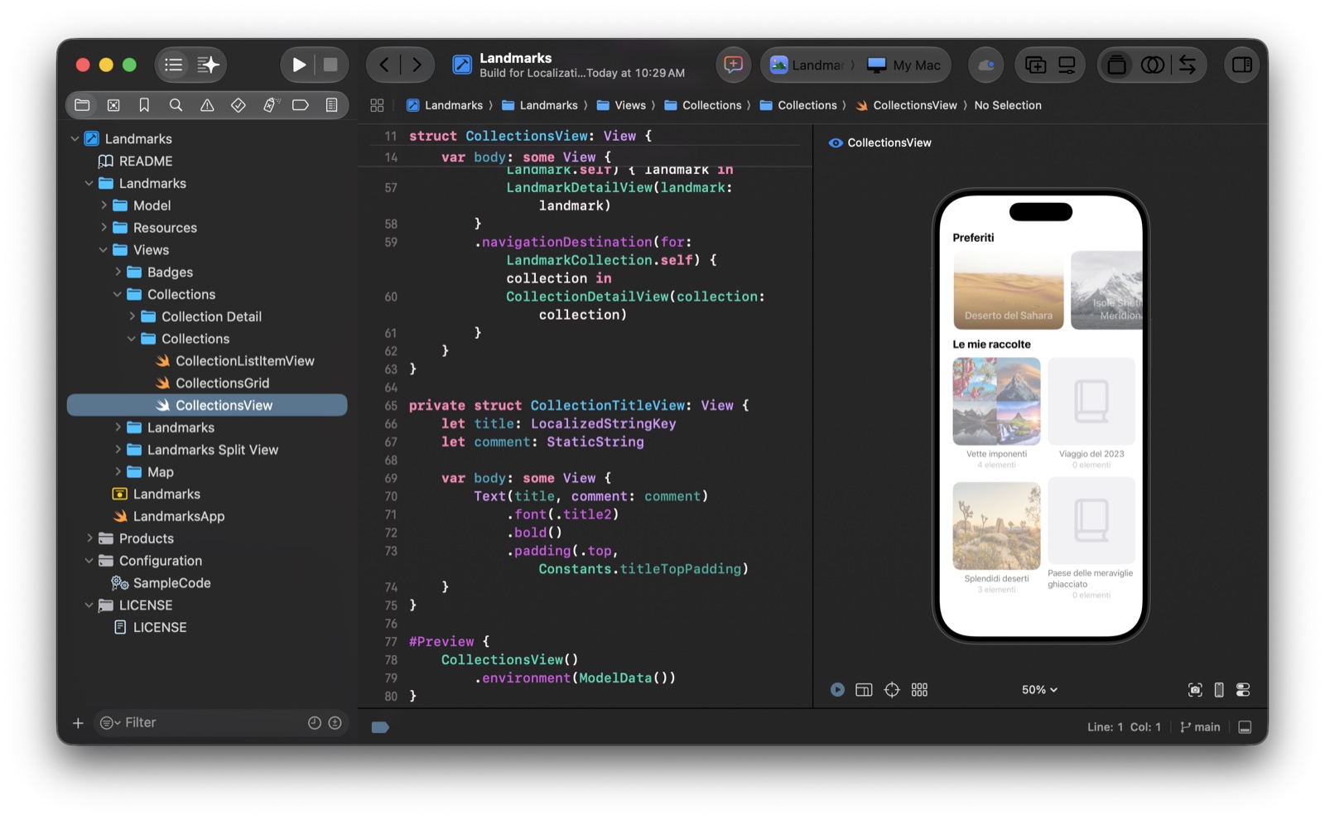This screenshot has height=820, width=1325.
Task: Open the 50% zoom dropdown
Action: tap(1039, 689)
